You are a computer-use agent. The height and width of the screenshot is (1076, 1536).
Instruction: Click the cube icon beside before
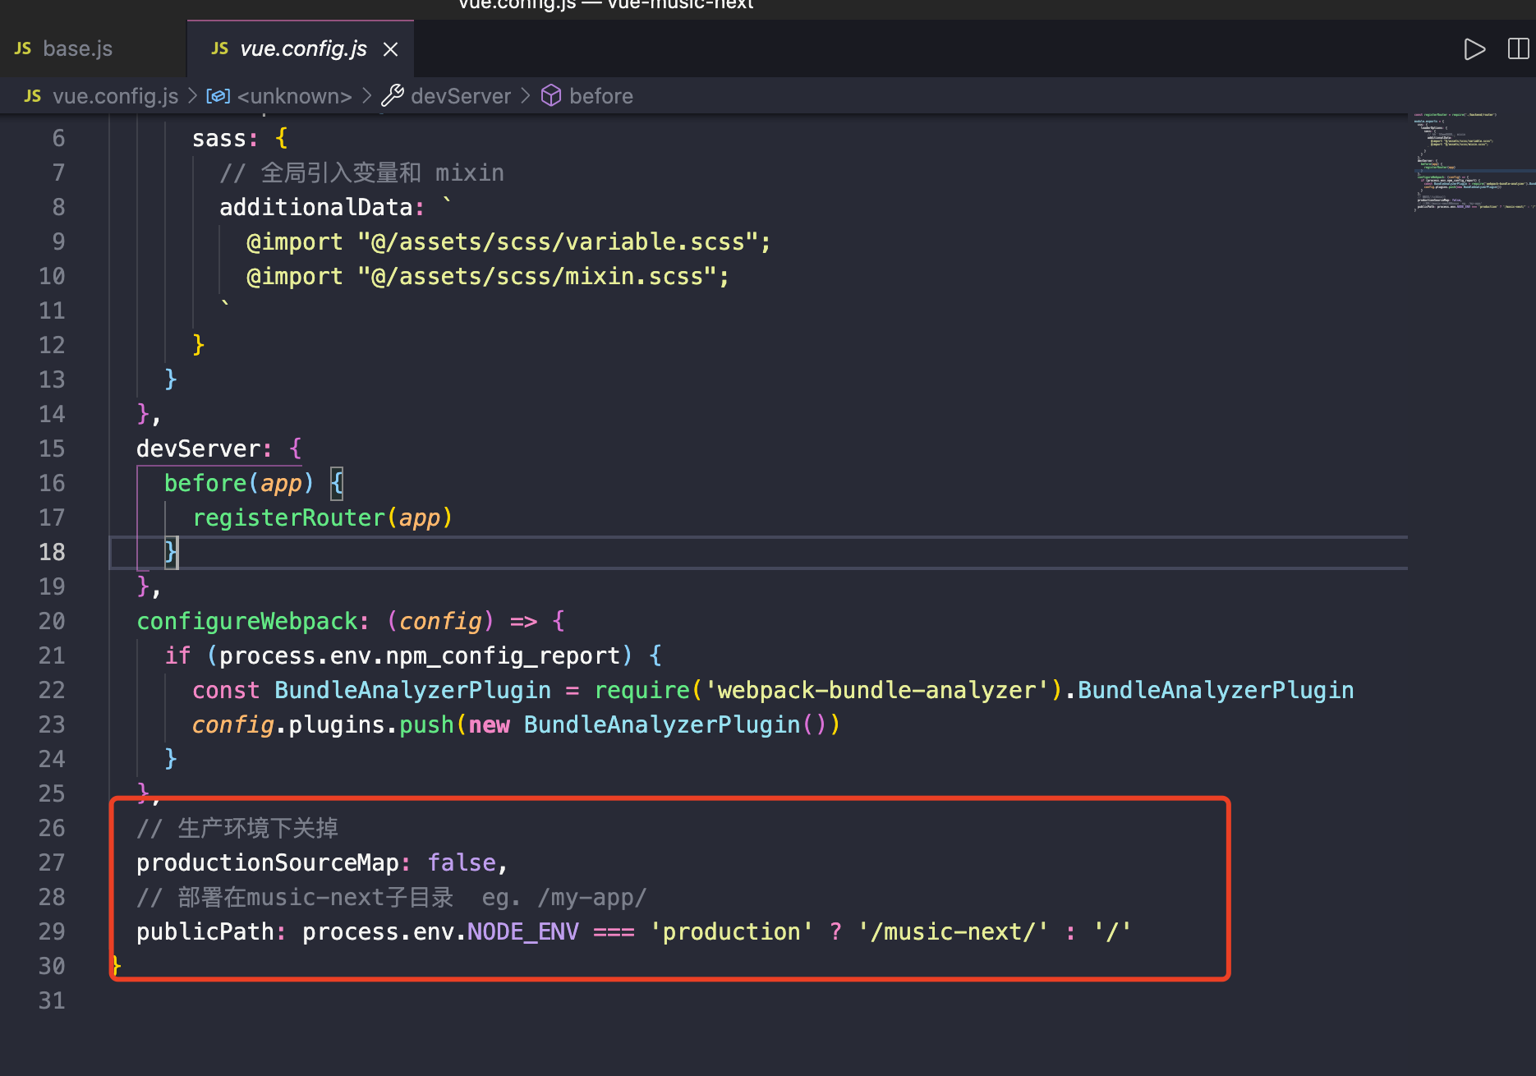coord(551,96)
